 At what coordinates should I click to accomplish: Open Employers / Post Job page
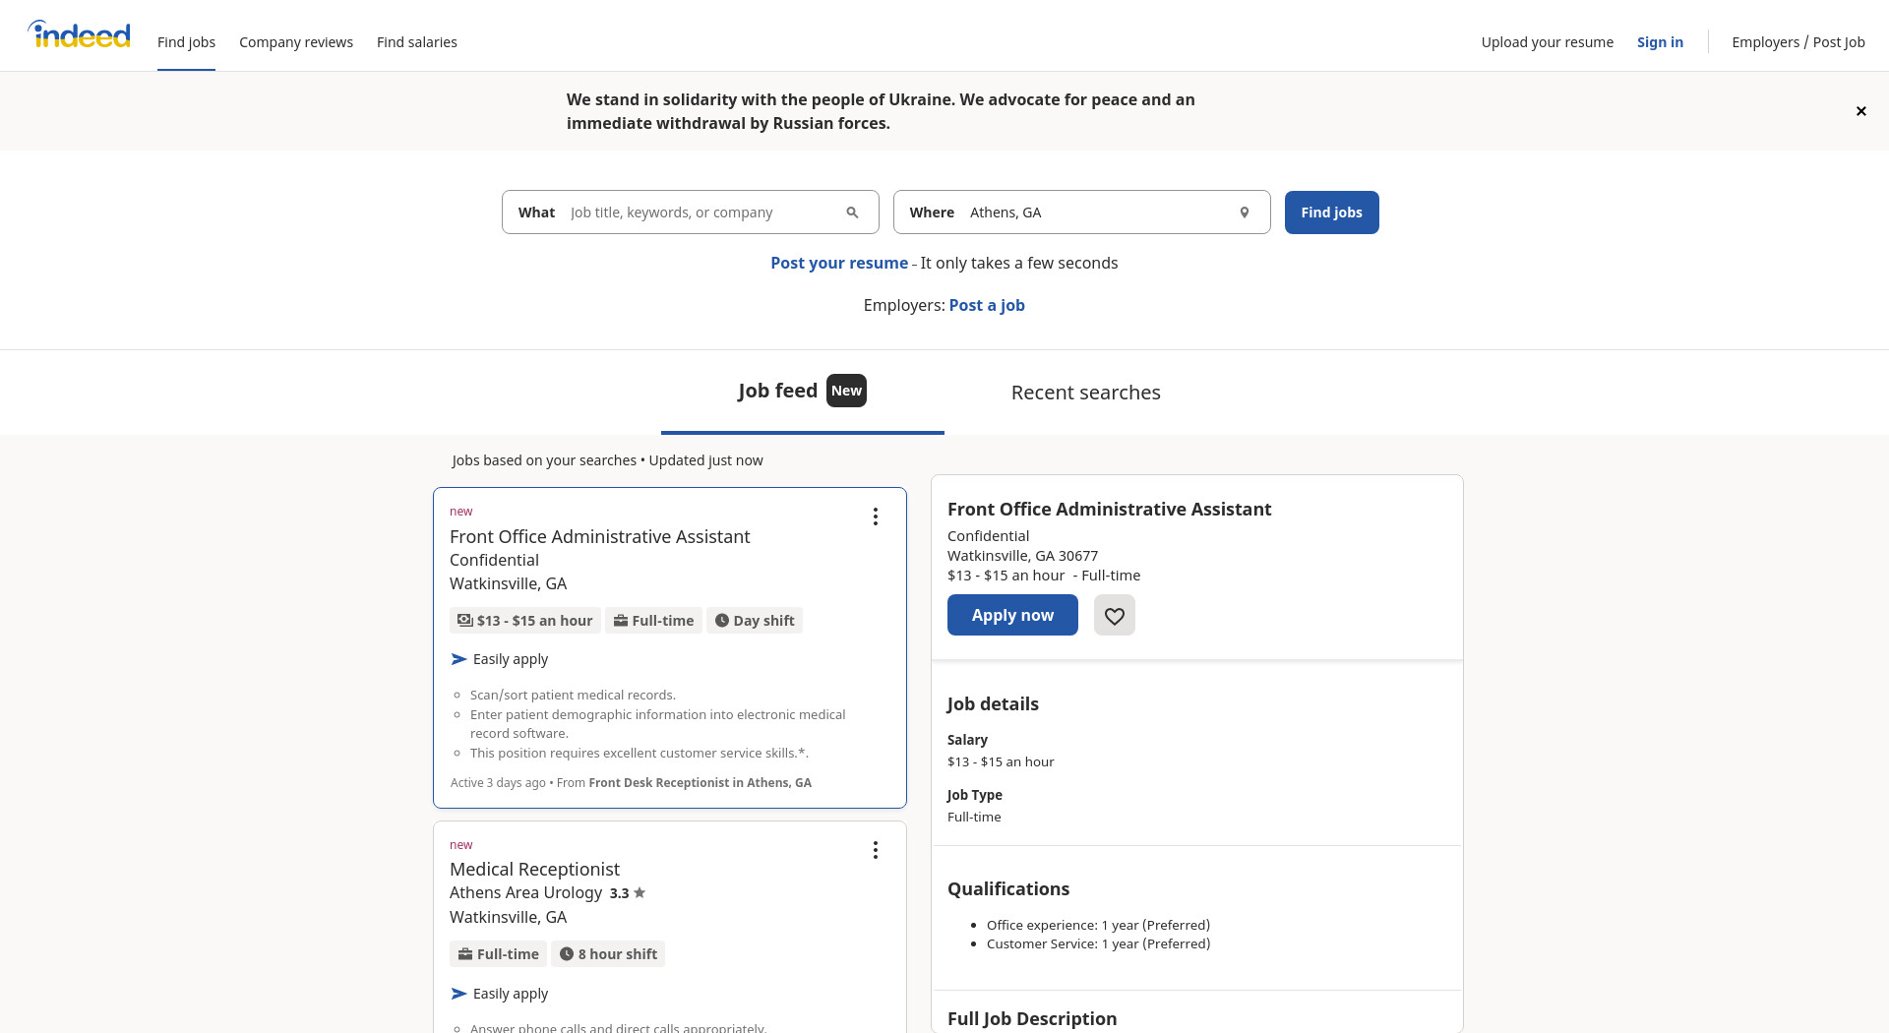1798,42
